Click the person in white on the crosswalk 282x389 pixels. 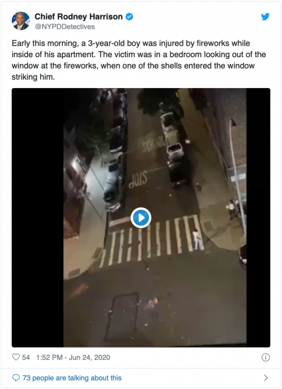(197, 239)
